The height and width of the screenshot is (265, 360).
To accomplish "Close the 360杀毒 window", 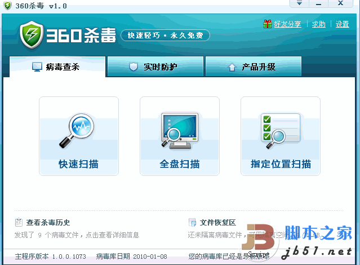I will [340, 3].
